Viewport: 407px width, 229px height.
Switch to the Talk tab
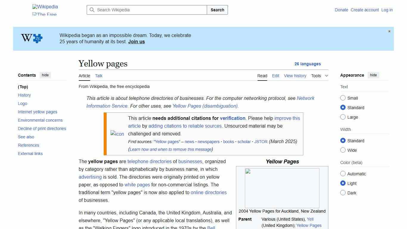(99, 76)
